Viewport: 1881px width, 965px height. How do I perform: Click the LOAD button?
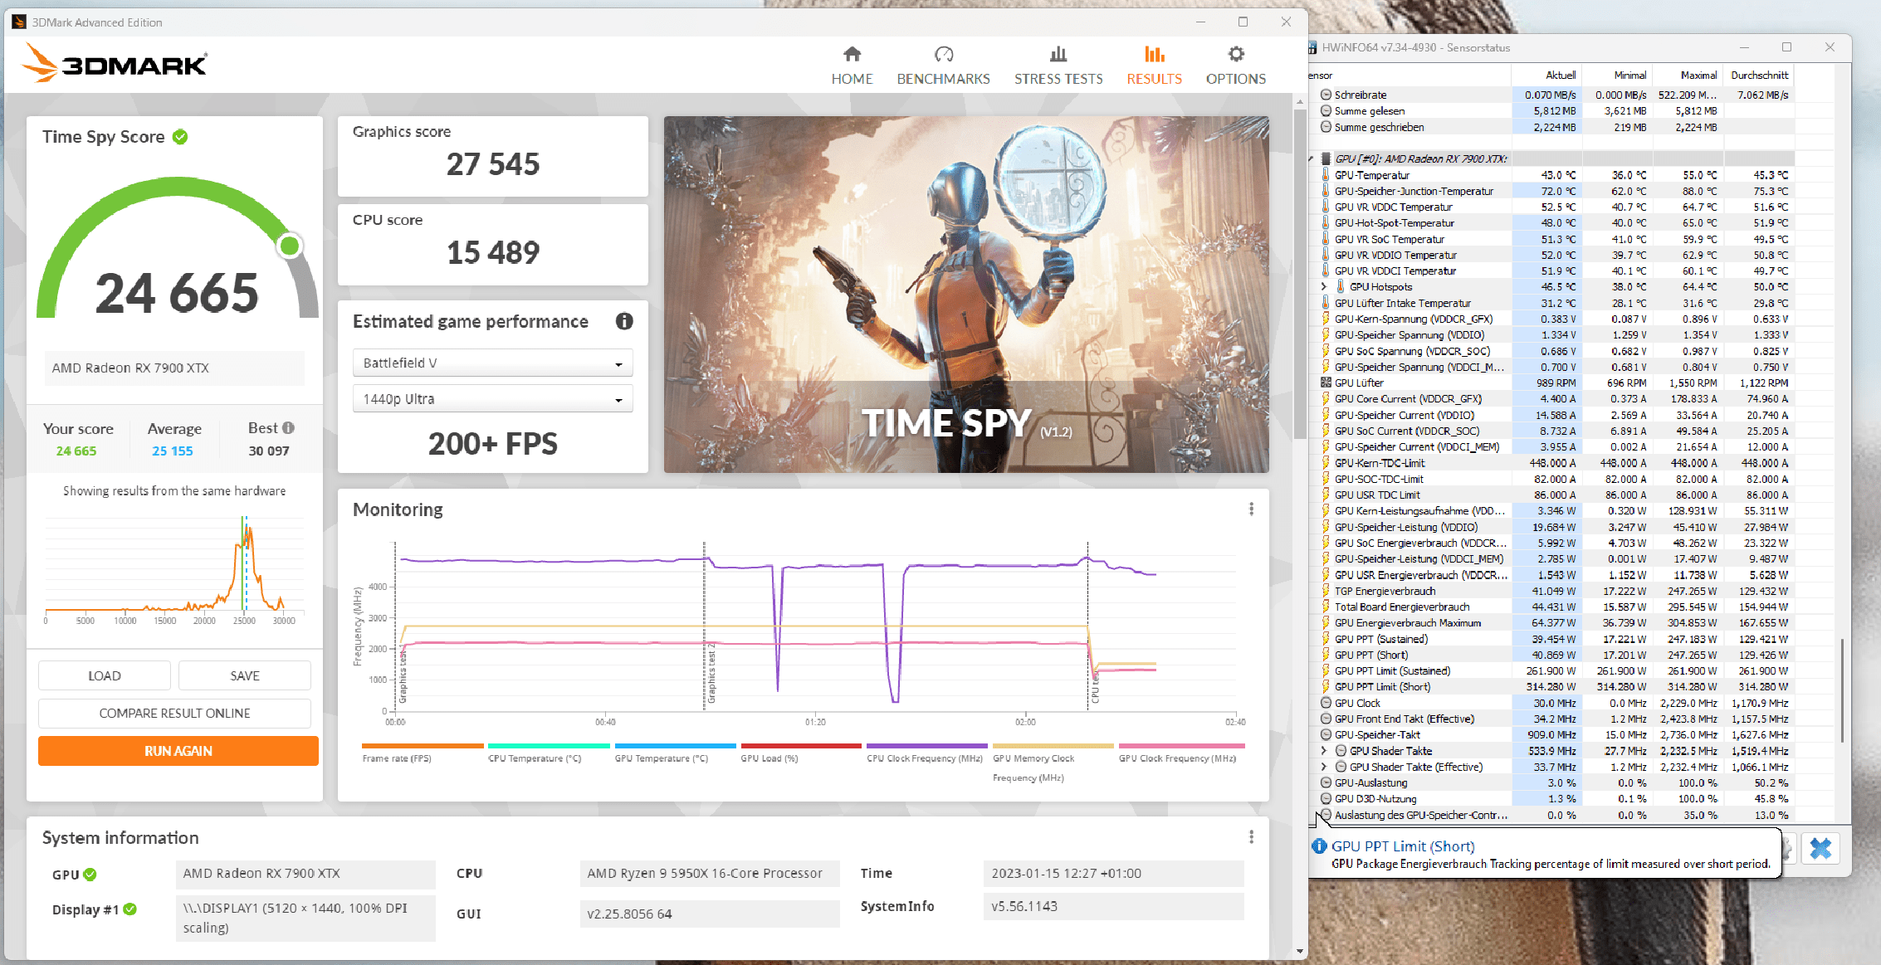click(105, 675)
